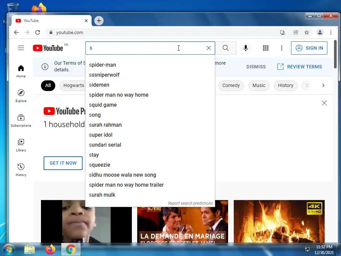The width and height of the screenshot is (341, 256).
Task: Click the SIGN IN button
Action: point(309,48)
